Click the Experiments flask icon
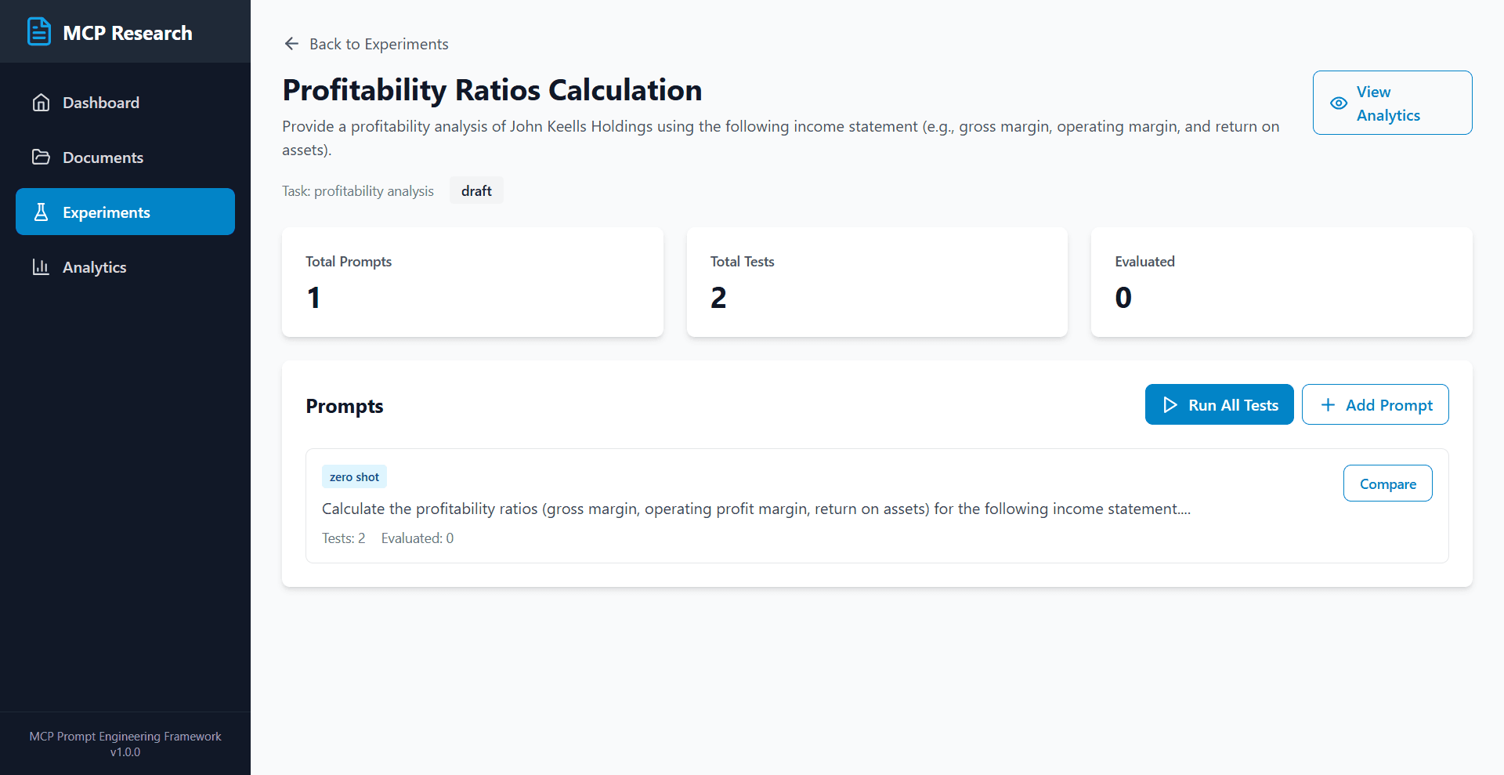 (41, 212)
